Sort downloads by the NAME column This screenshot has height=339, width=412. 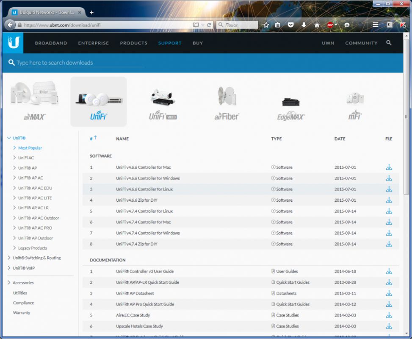click(x=122, y=139)
